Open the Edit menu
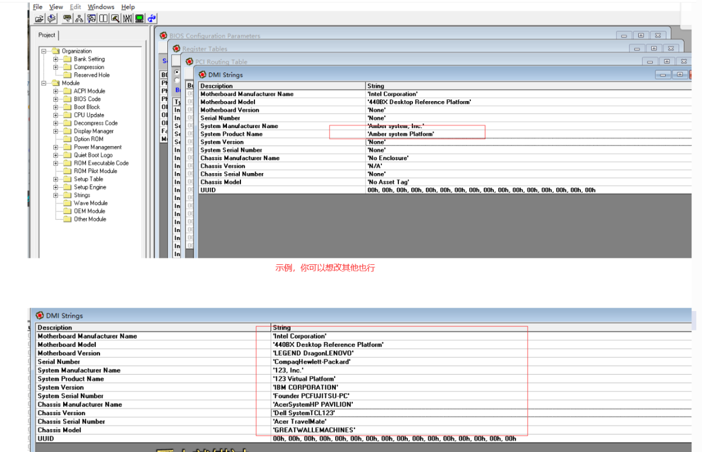 (x=75, y=7)
